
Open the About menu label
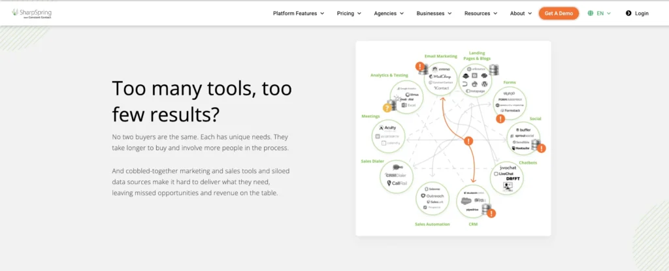pyautogui.click(x=517, y=13)
